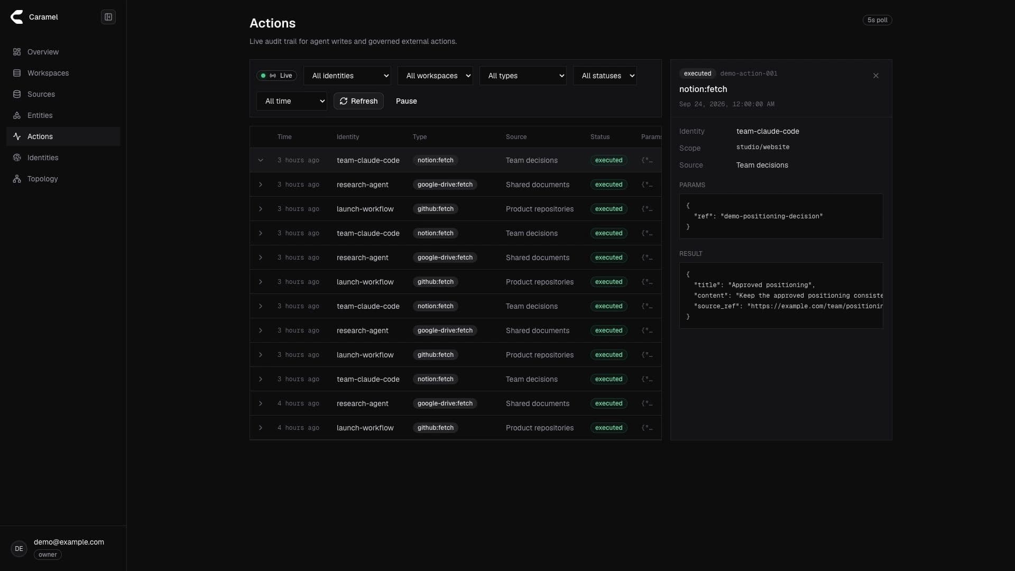The height and width of the screenshot is (571, 1015).
Task: Click the Entities icon in sidebar
Action: 17,115
